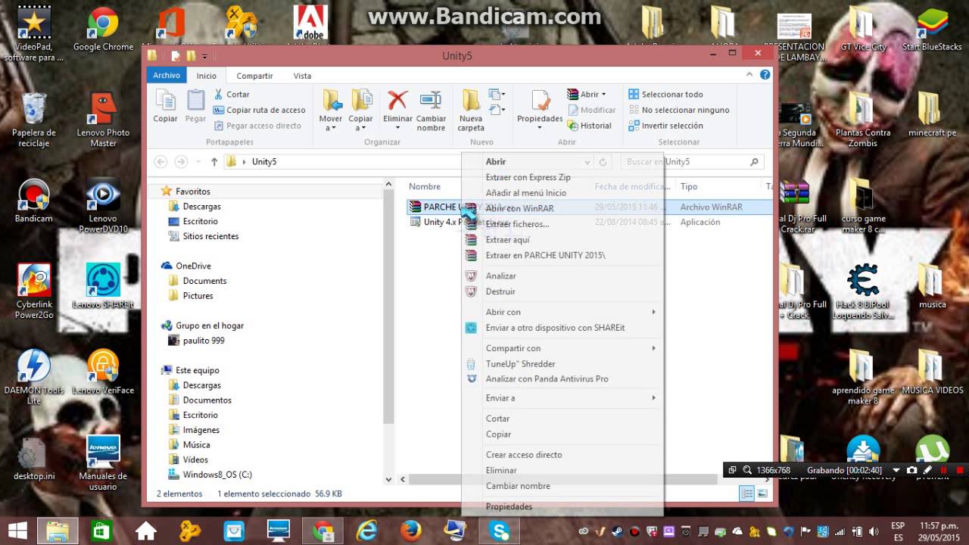This screenshot has height=545, width=969.
Task: Expand the Compartir con submenu
Action: pyautogui.click(x=562, y=348)
